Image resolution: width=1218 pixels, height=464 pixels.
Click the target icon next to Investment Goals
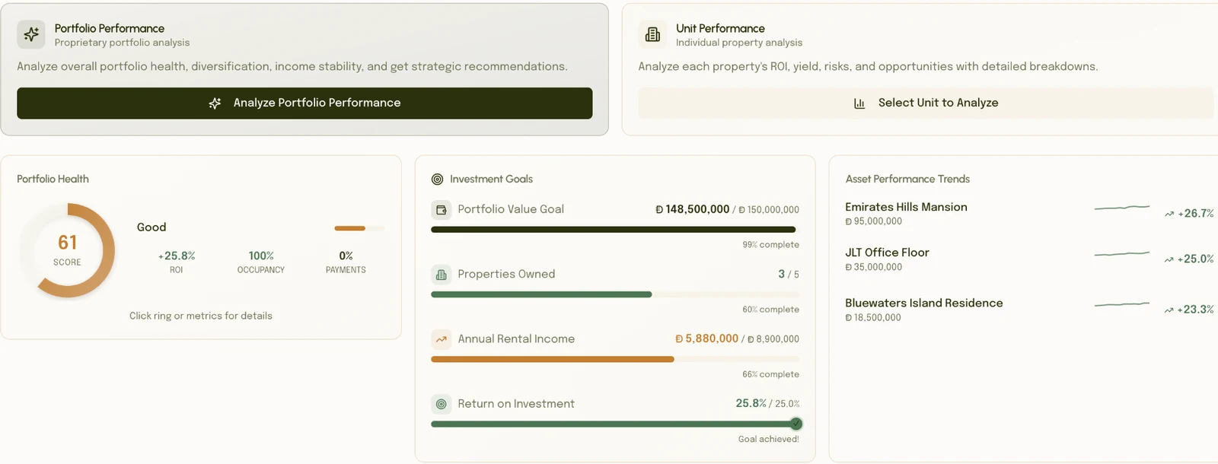click(437, 180)
